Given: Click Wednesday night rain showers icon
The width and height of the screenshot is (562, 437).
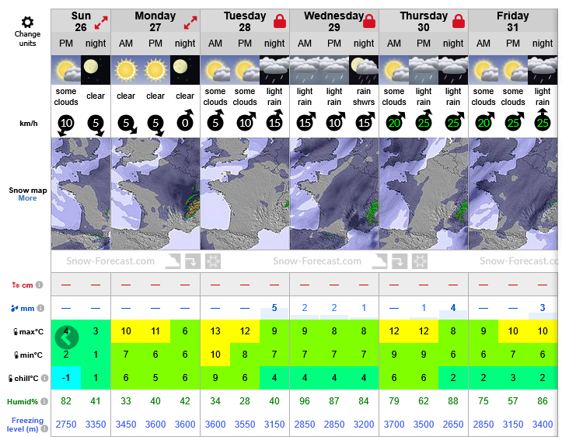Looking at the screenshot, I should (x=364, y=70).
